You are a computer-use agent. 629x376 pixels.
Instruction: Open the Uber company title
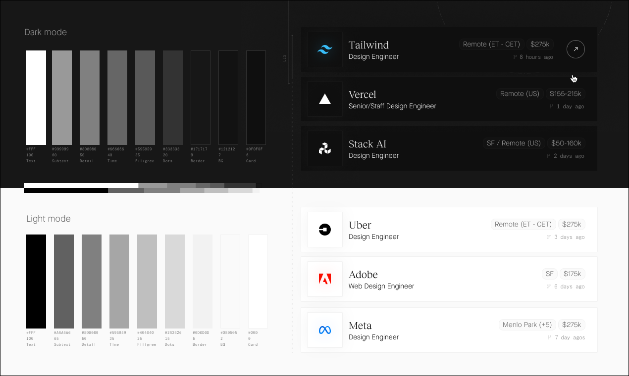point(360,225)
